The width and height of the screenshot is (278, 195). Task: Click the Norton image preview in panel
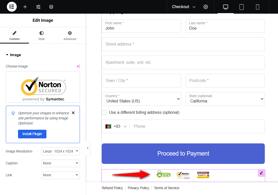pyautogui.click(x=43, y=87)
